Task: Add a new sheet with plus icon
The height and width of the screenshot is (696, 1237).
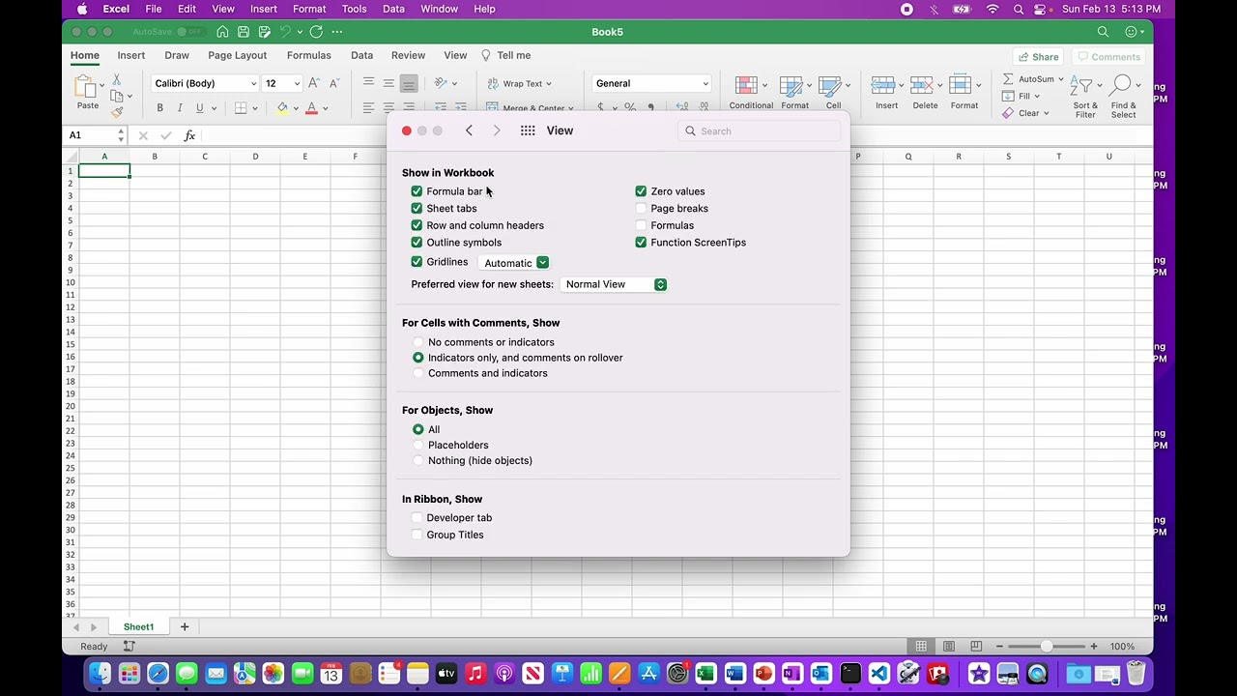Action: (x=185, y=626)
